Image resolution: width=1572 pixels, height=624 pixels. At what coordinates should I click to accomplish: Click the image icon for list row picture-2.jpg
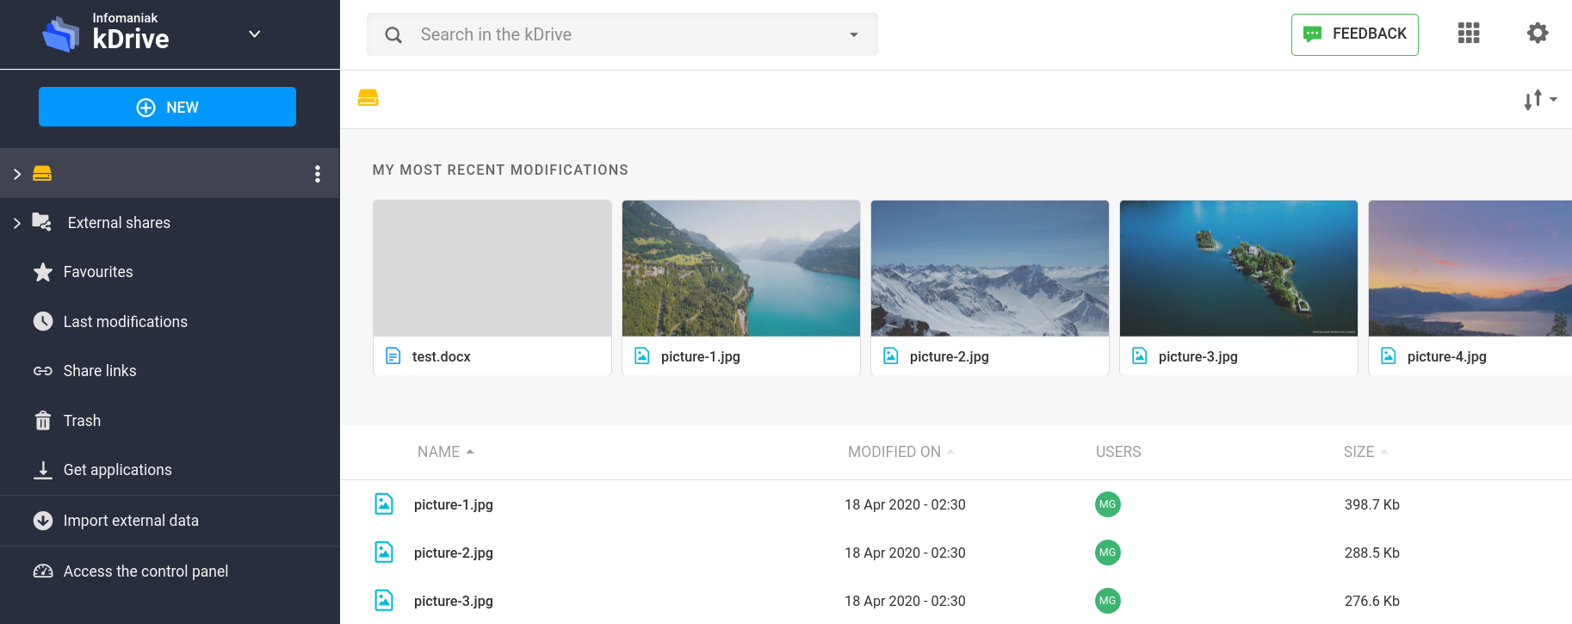click(x=384, y=552)
